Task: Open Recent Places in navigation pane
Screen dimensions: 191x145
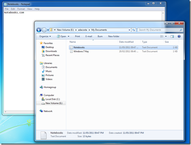Action: (52, 55)
